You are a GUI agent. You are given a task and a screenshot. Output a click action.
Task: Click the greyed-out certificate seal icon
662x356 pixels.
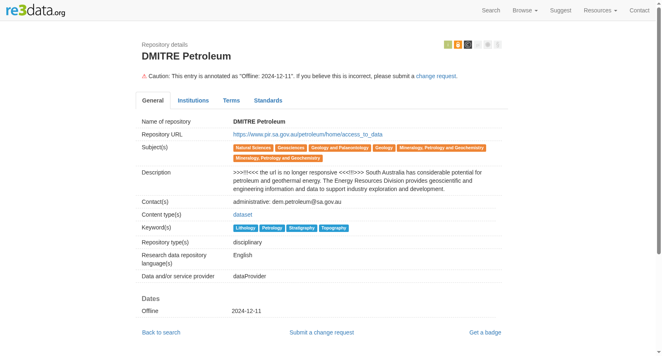487,45
